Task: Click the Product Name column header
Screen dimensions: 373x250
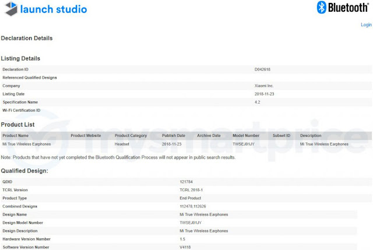Action: [x=16, y=136]
